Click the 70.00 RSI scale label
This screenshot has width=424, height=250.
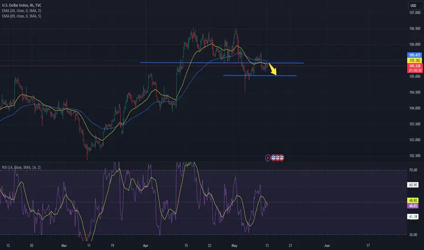click(413, 170)
